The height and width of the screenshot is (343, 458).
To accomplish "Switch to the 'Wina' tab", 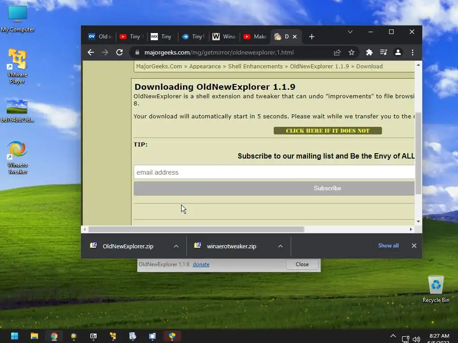I will [x=225, y=37].
